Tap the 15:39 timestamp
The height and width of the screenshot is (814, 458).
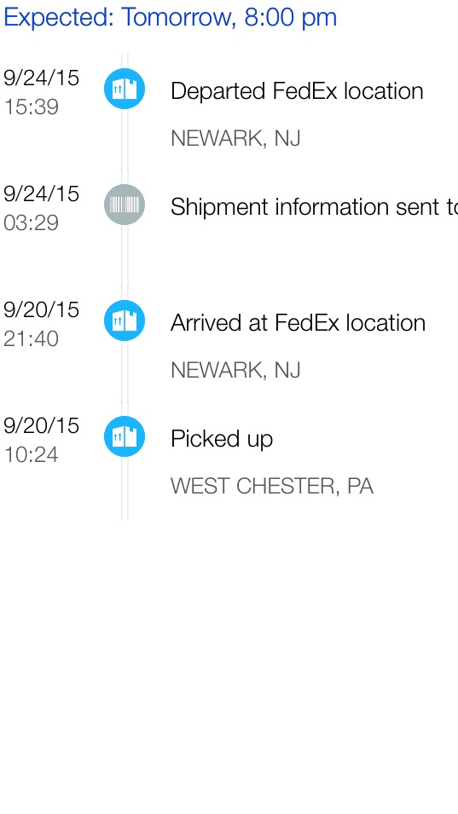click(x=31, y=107)
